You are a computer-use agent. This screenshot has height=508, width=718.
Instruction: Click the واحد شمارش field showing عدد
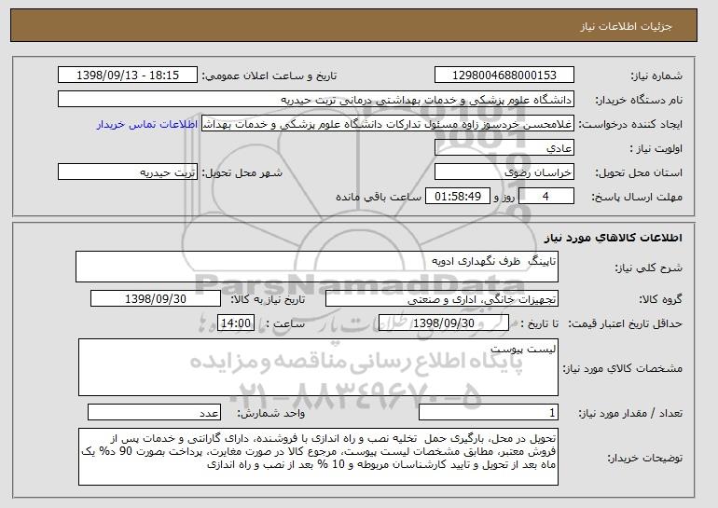pyautogui.click(x=154, y=412)
